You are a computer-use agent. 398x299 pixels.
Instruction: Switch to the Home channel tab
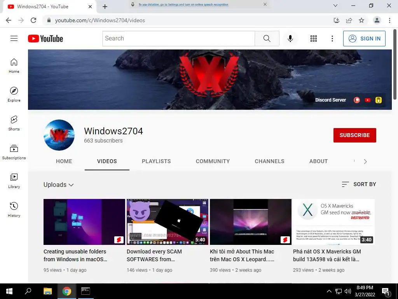(x=64, y=162)
